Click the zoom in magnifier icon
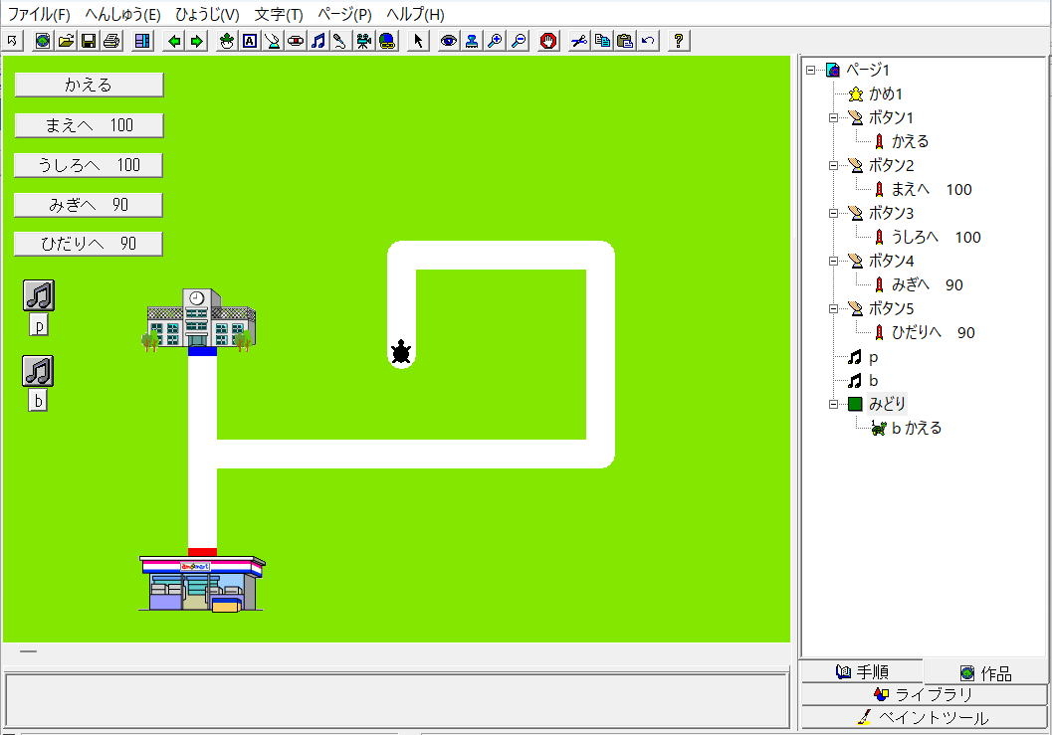1052x735 pixels. 495,41
